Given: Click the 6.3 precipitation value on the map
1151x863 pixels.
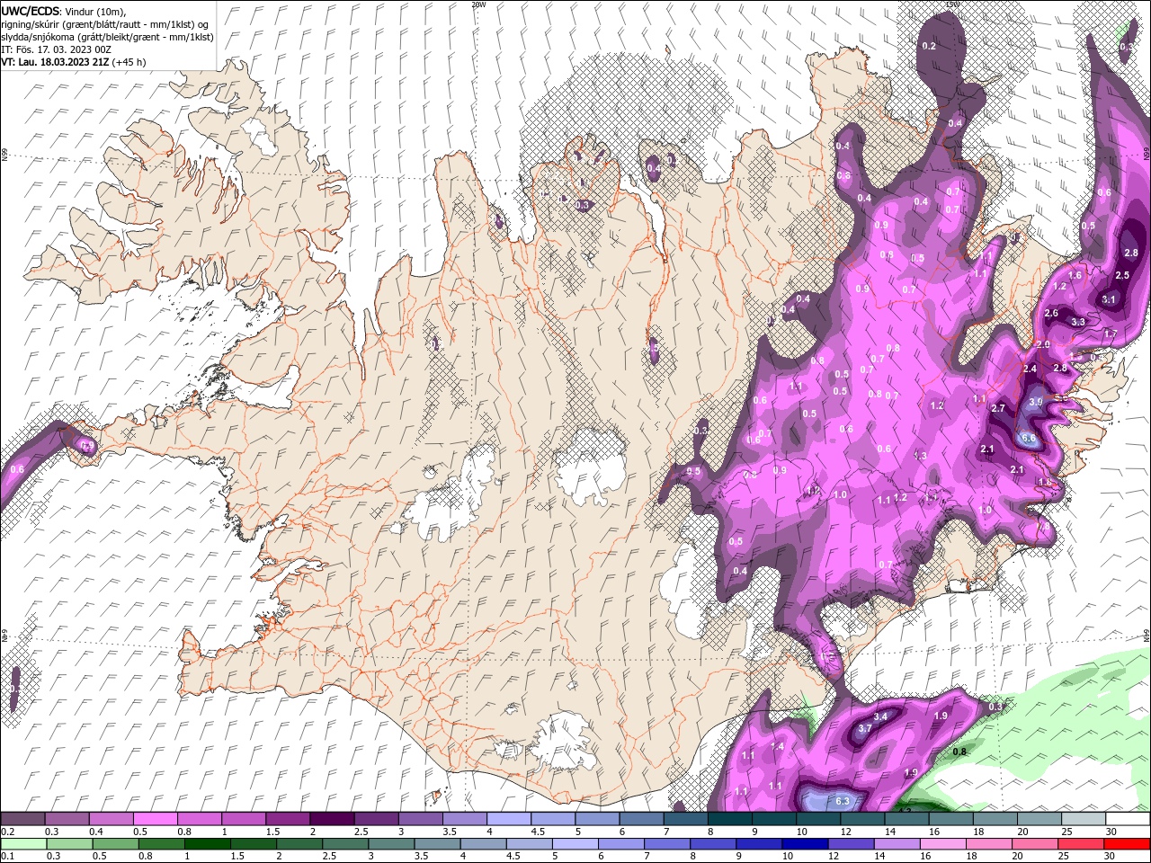Looking at the screenshot, I should [x=843, y=801].
